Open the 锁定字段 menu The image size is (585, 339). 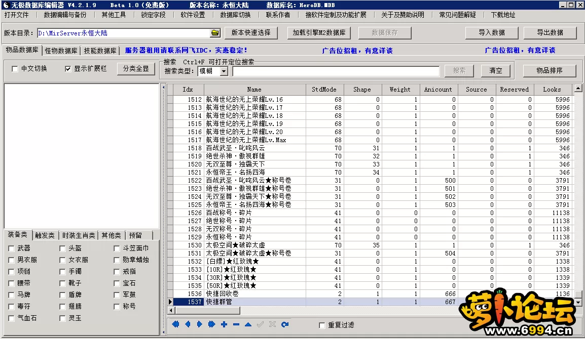153,15
